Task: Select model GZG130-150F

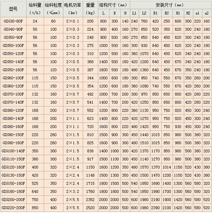Action: click(x=13, y=175)
